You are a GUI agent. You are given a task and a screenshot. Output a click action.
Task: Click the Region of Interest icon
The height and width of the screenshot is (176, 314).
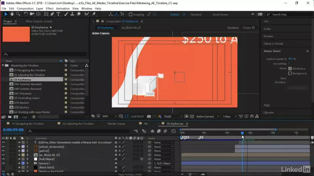(x=186, y=116)
